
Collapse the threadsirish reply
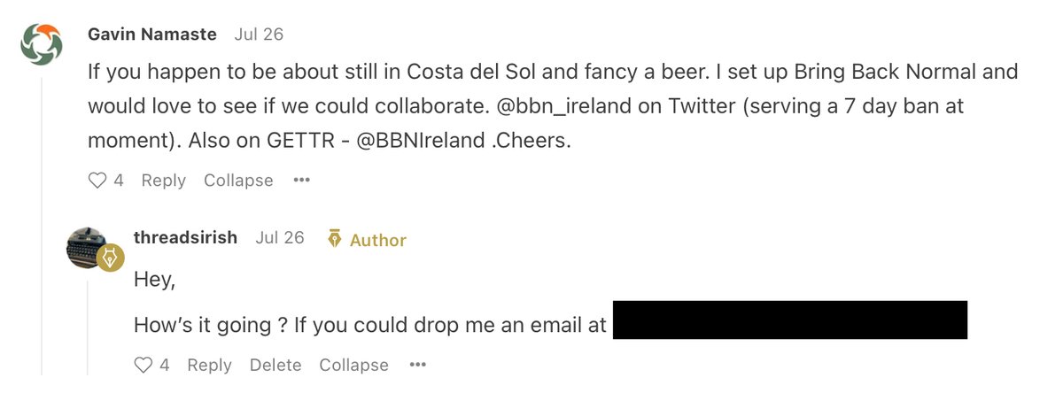coord(353,365)
